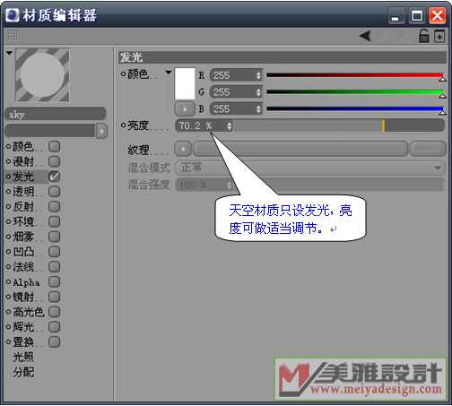This screenshot has height=406, width=452.
Task: Enable the 透明 channel checkbox
Action: click(54, 192)
